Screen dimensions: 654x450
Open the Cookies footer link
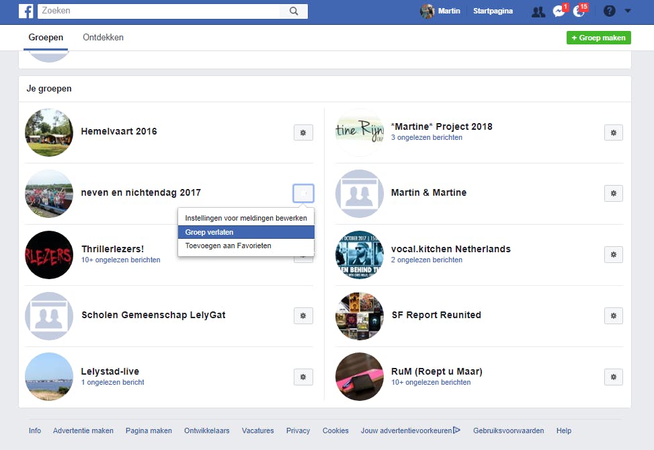click(x=335, y=430)
